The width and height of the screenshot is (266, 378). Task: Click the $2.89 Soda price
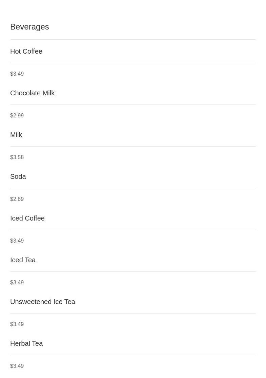pyautogui.click(x=17, y=199)
